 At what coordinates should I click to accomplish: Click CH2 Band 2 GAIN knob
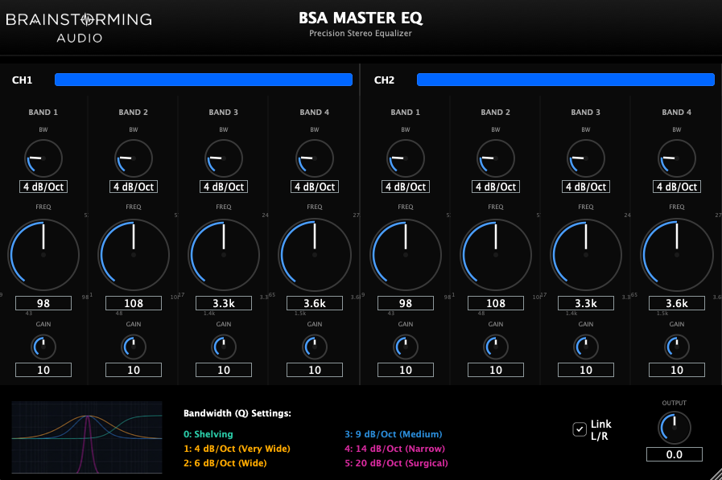click(496, 347)
